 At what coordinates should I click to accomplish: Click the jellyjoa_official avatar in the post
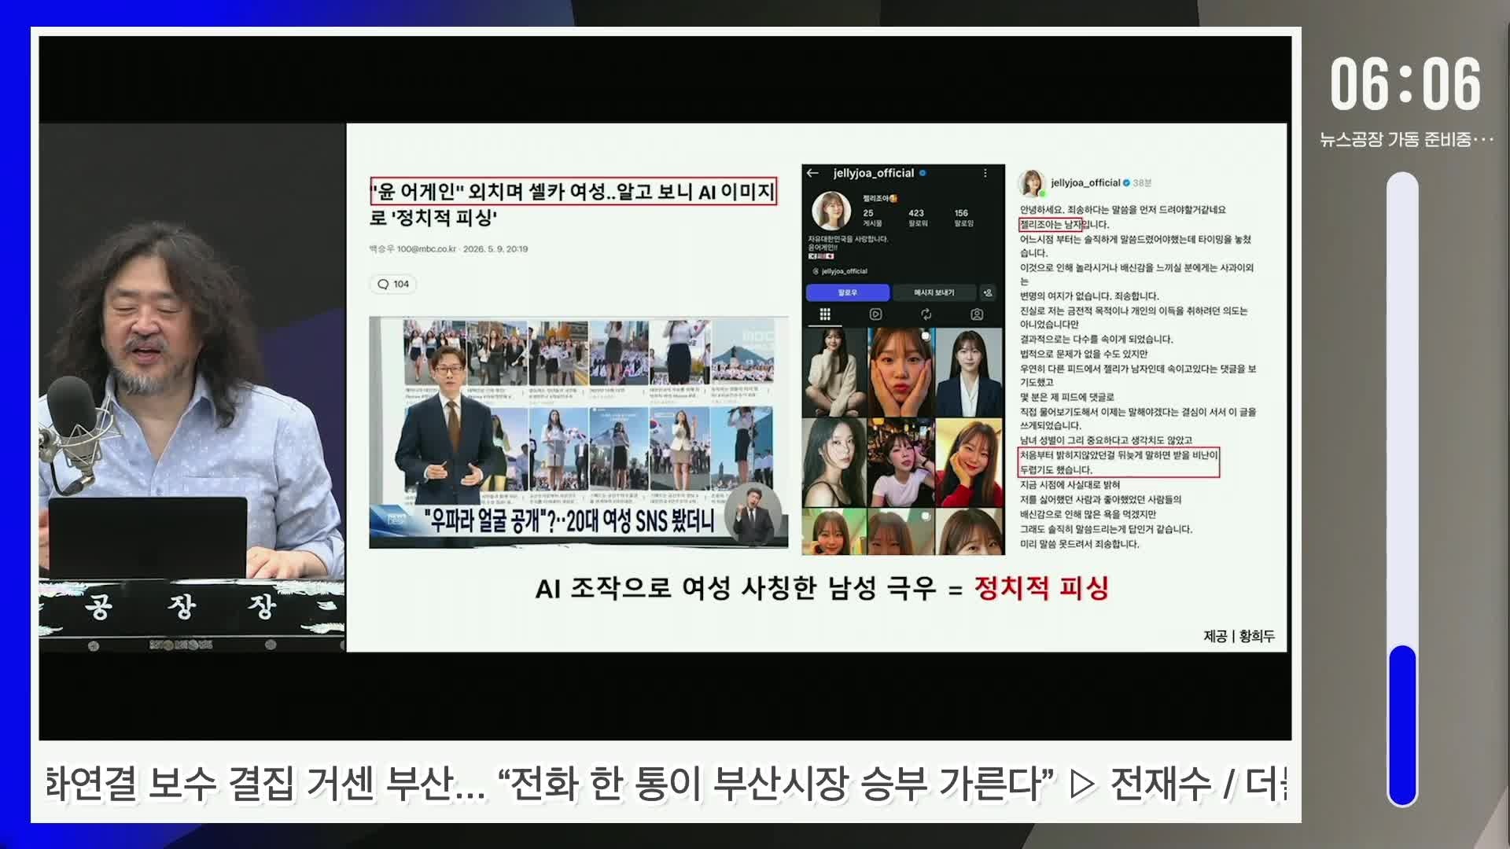tap(1032, 183)
